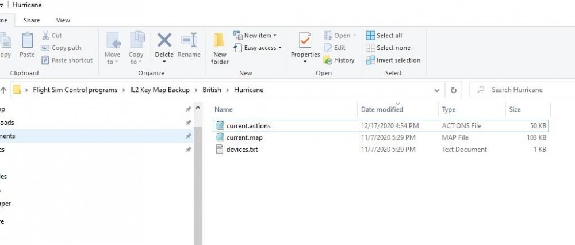This screenshot has width=575, height=245.
Task: Click the Open icon in ribbon
Action: [x=328, y=36]
